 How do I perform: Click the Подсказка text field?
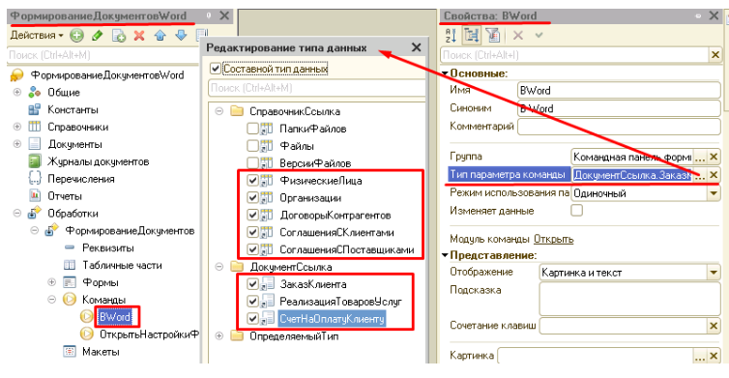tap(630, 299)
